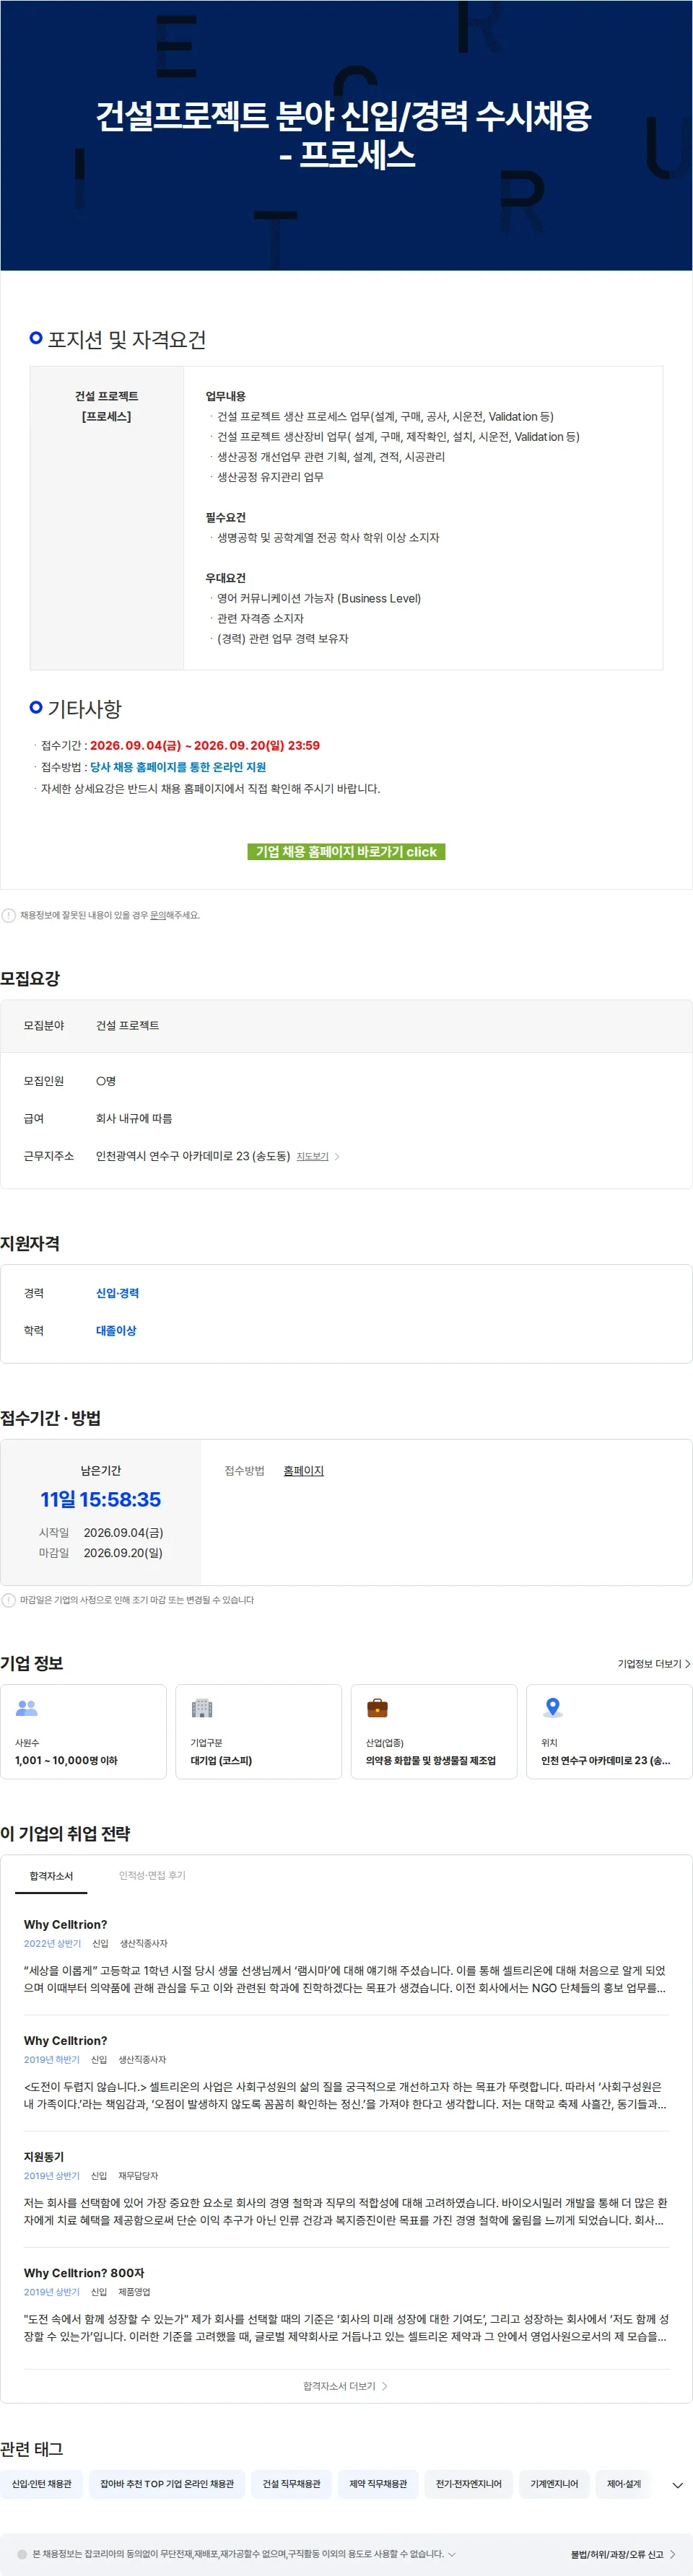The width and height of the screenshot is (693, 2576).
Task: Click the chevron next to 지도보기
Action: [x=337, y=1156]
